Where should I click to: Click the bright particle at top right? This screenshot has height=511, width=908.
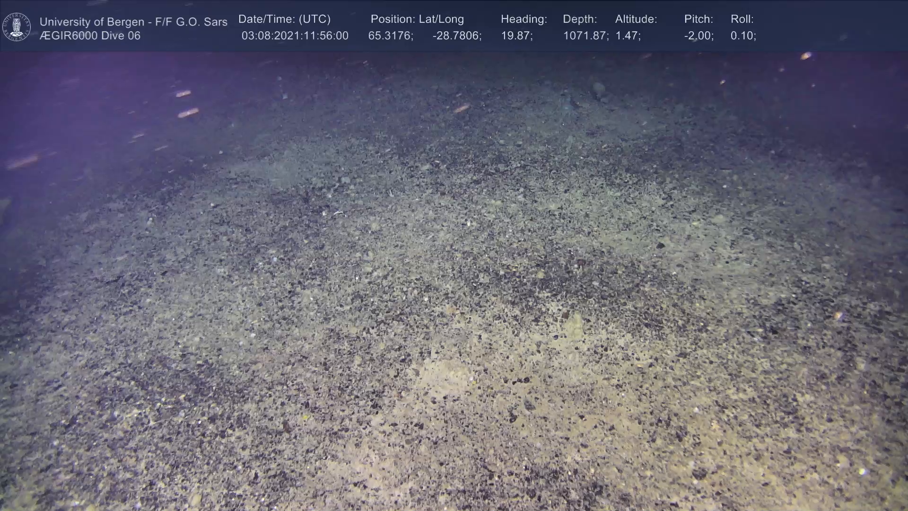click(x=806, y=56)
